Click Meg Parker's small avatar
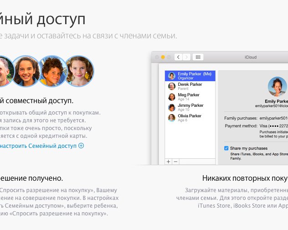Viewport: 288px width, 230px height. coord(172,97)
